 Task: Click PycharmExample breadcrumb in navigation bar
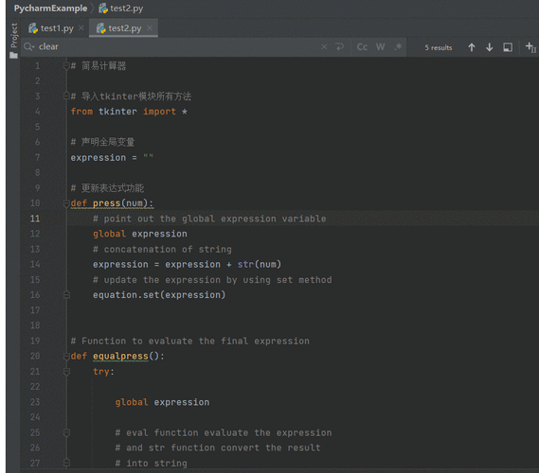50,9
